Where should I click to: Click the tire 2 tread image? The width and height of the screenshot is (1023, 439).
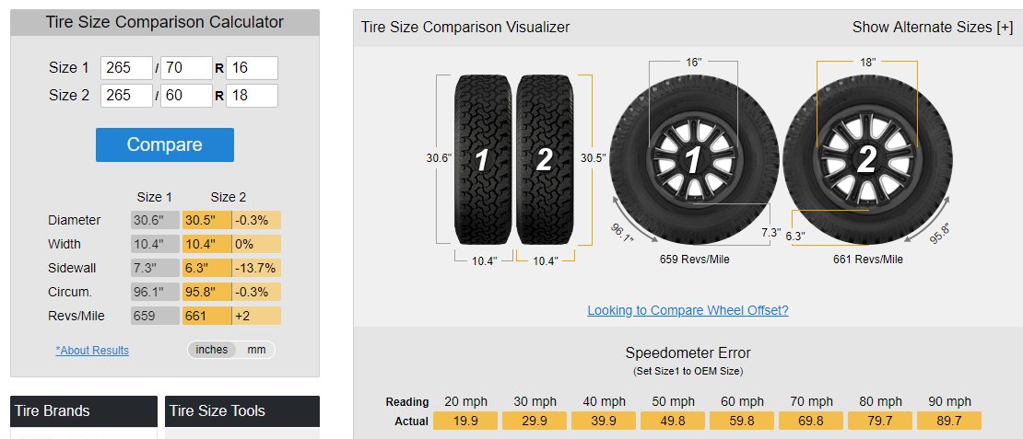tap(545, 159)
